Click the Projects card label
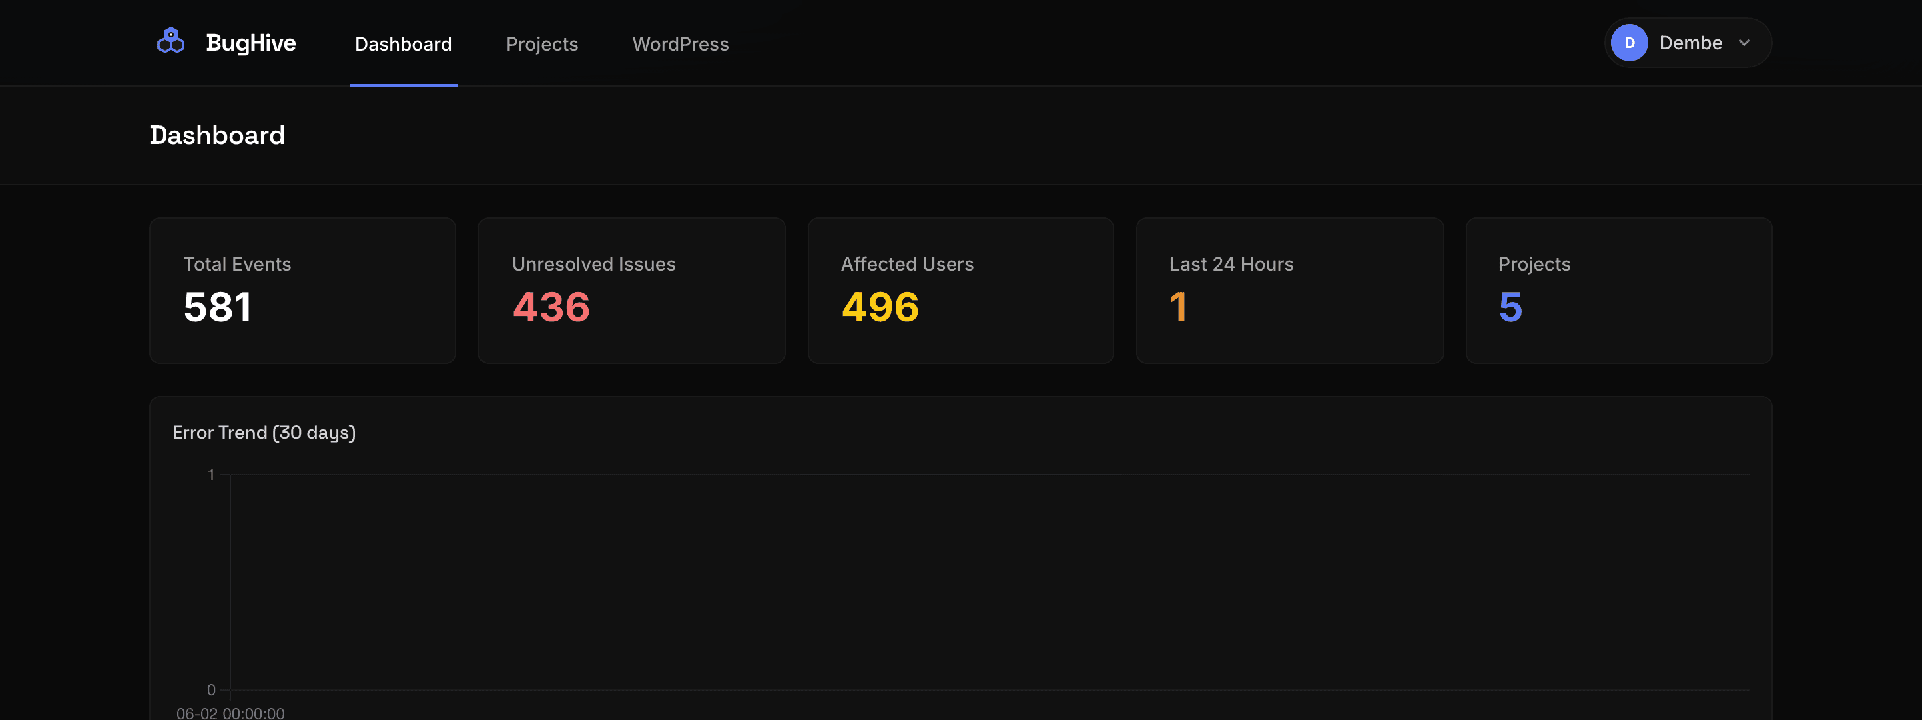 point(1535,264)
